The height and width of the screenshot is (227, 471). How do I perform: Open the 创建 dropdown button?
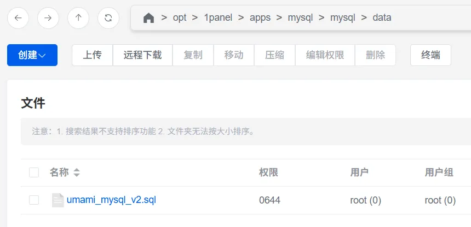(32, 55)
